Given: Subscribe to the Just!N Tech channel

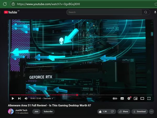Looking at the screenshot, I should click(x=48, y=111).
